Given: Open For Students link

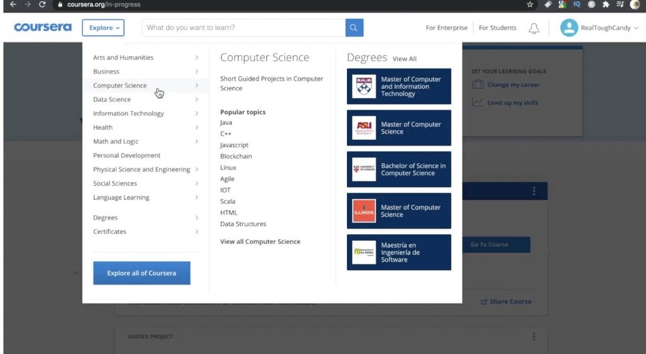Looking at the screenshot, I should point(497,28).
